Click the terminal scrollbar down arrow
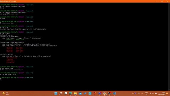Image resolution: width=170 pixels, height=96 pixels. pos(169,90)
